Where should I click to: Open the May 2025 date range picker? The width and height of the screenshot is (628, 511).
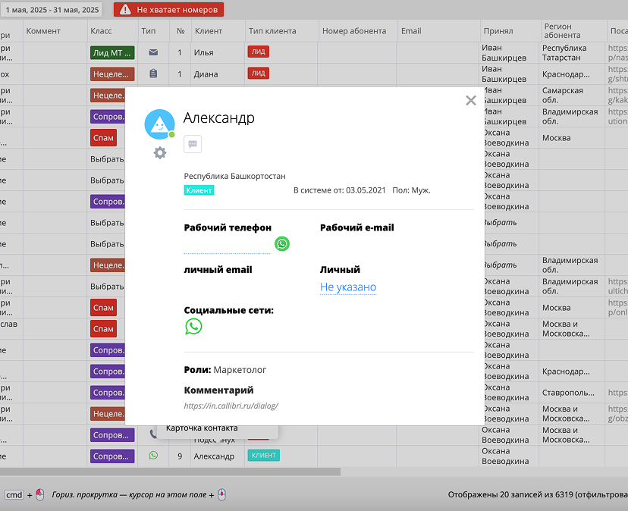coord(53,10)
